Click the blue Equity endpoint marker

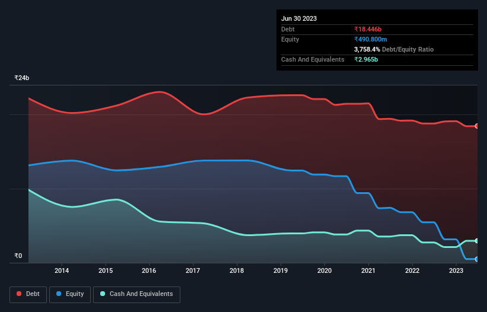point(477,259)
